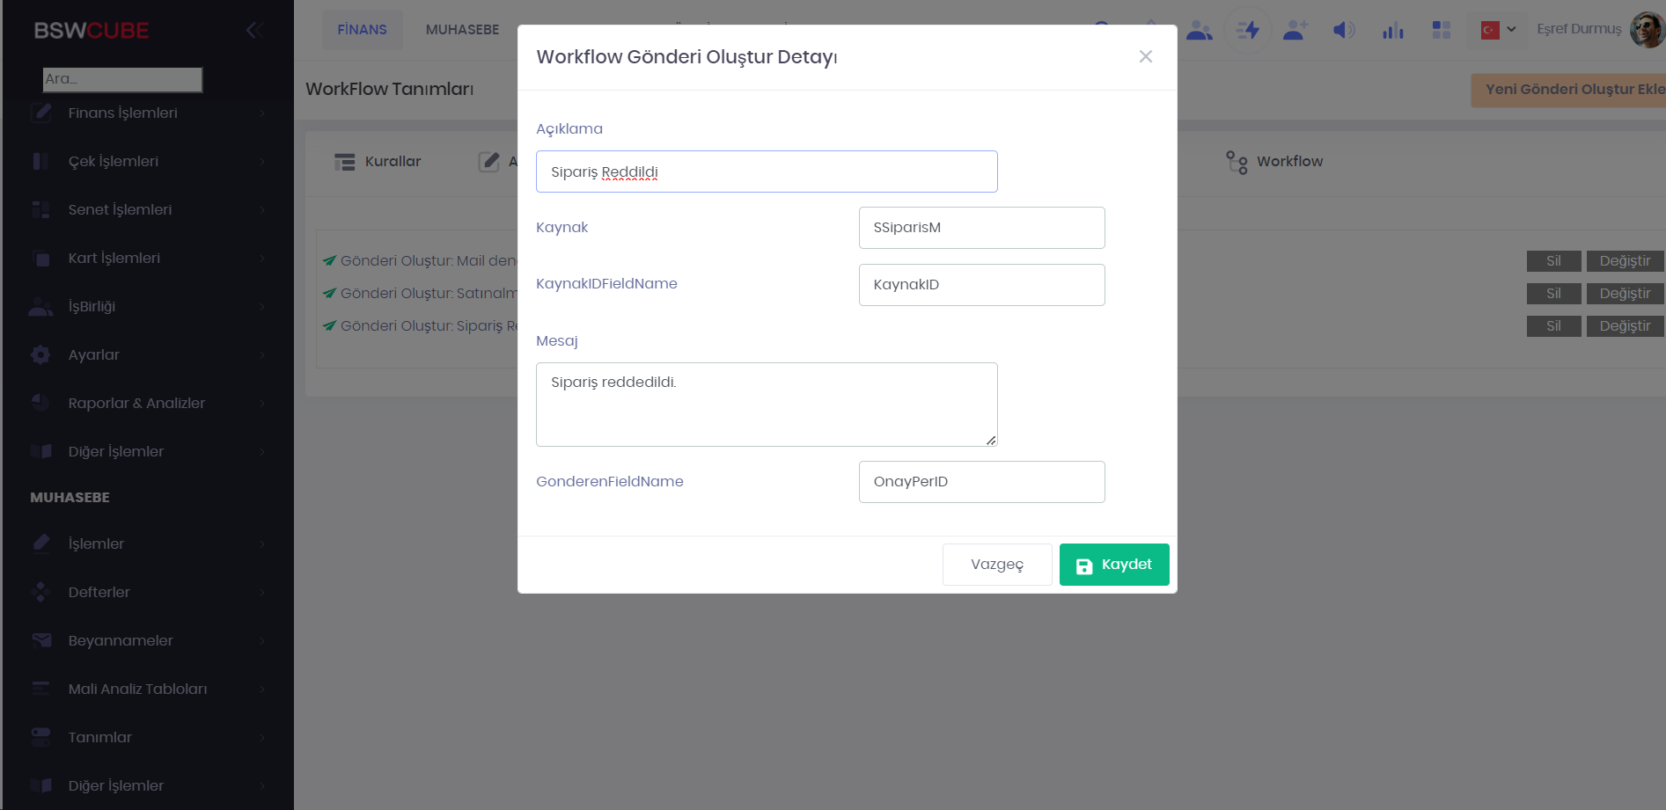Focus the Mesaj textarea

pos(766,405)
